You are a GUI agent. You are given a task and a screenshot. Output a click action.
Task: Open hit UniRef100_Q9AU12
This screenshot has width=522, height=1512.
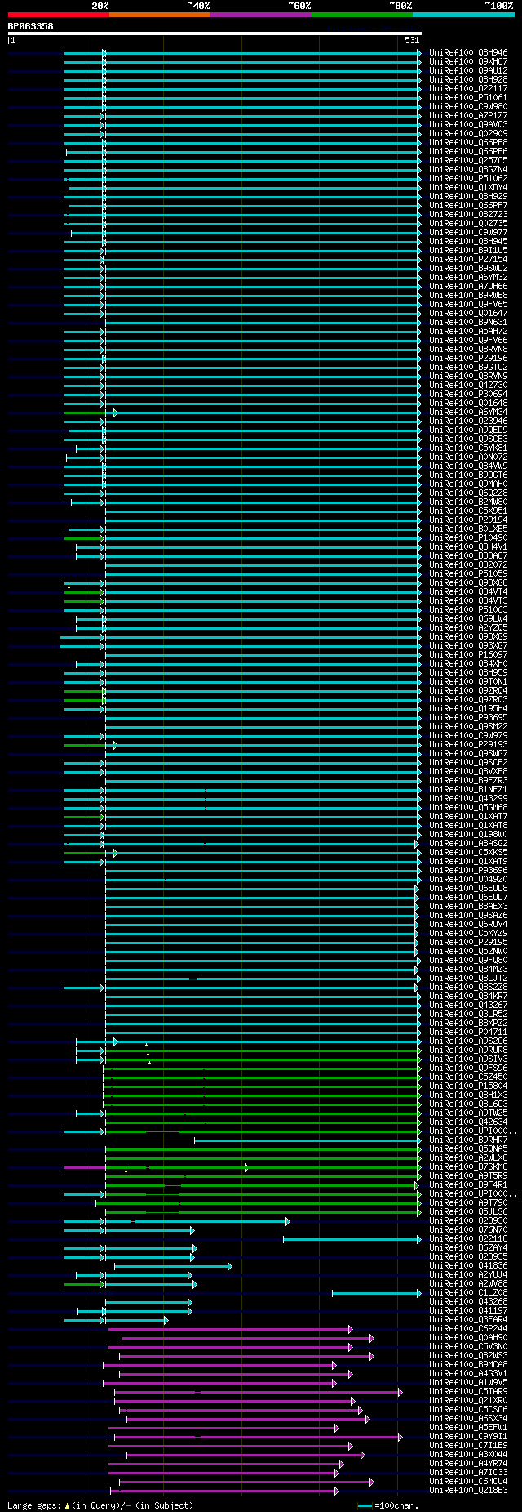tap(468, 71)
